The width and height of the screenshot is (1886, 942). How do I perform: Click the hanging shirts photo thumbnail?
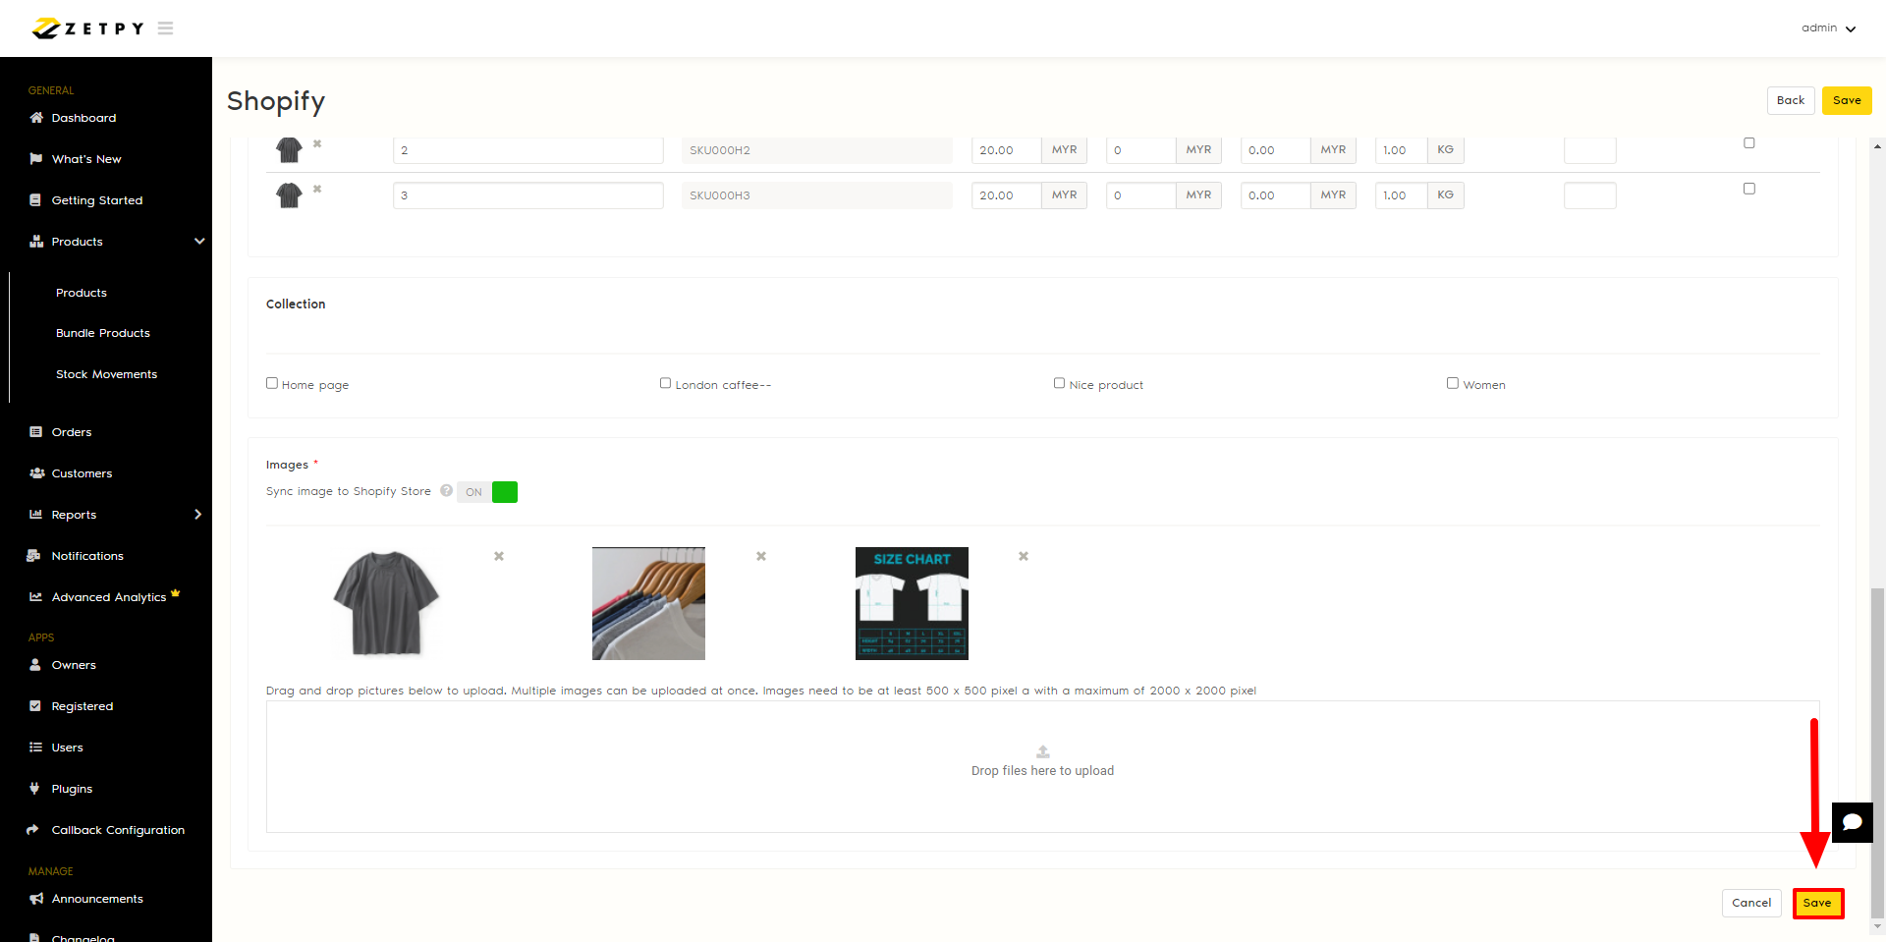click(648, 603)
